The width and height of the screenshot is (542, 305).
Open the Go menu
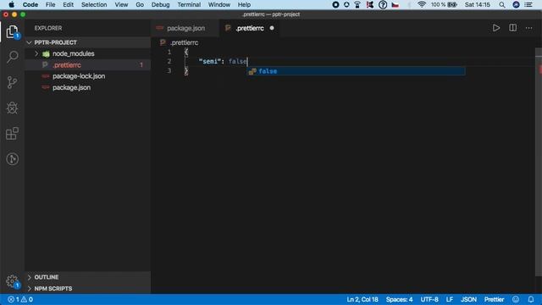click(140, 4)
